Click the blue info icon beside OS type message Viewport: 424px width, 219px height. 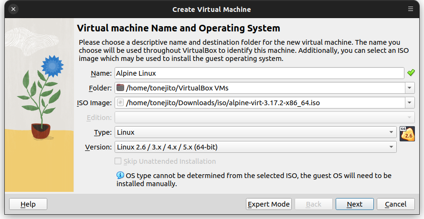[x=120, y=175]
